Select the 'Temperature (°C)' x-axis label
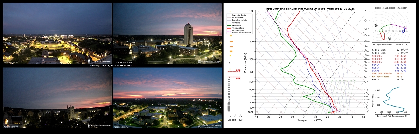The width and height of the screenshot is (419, 134). pyautogui.click(x=309, y=120)
